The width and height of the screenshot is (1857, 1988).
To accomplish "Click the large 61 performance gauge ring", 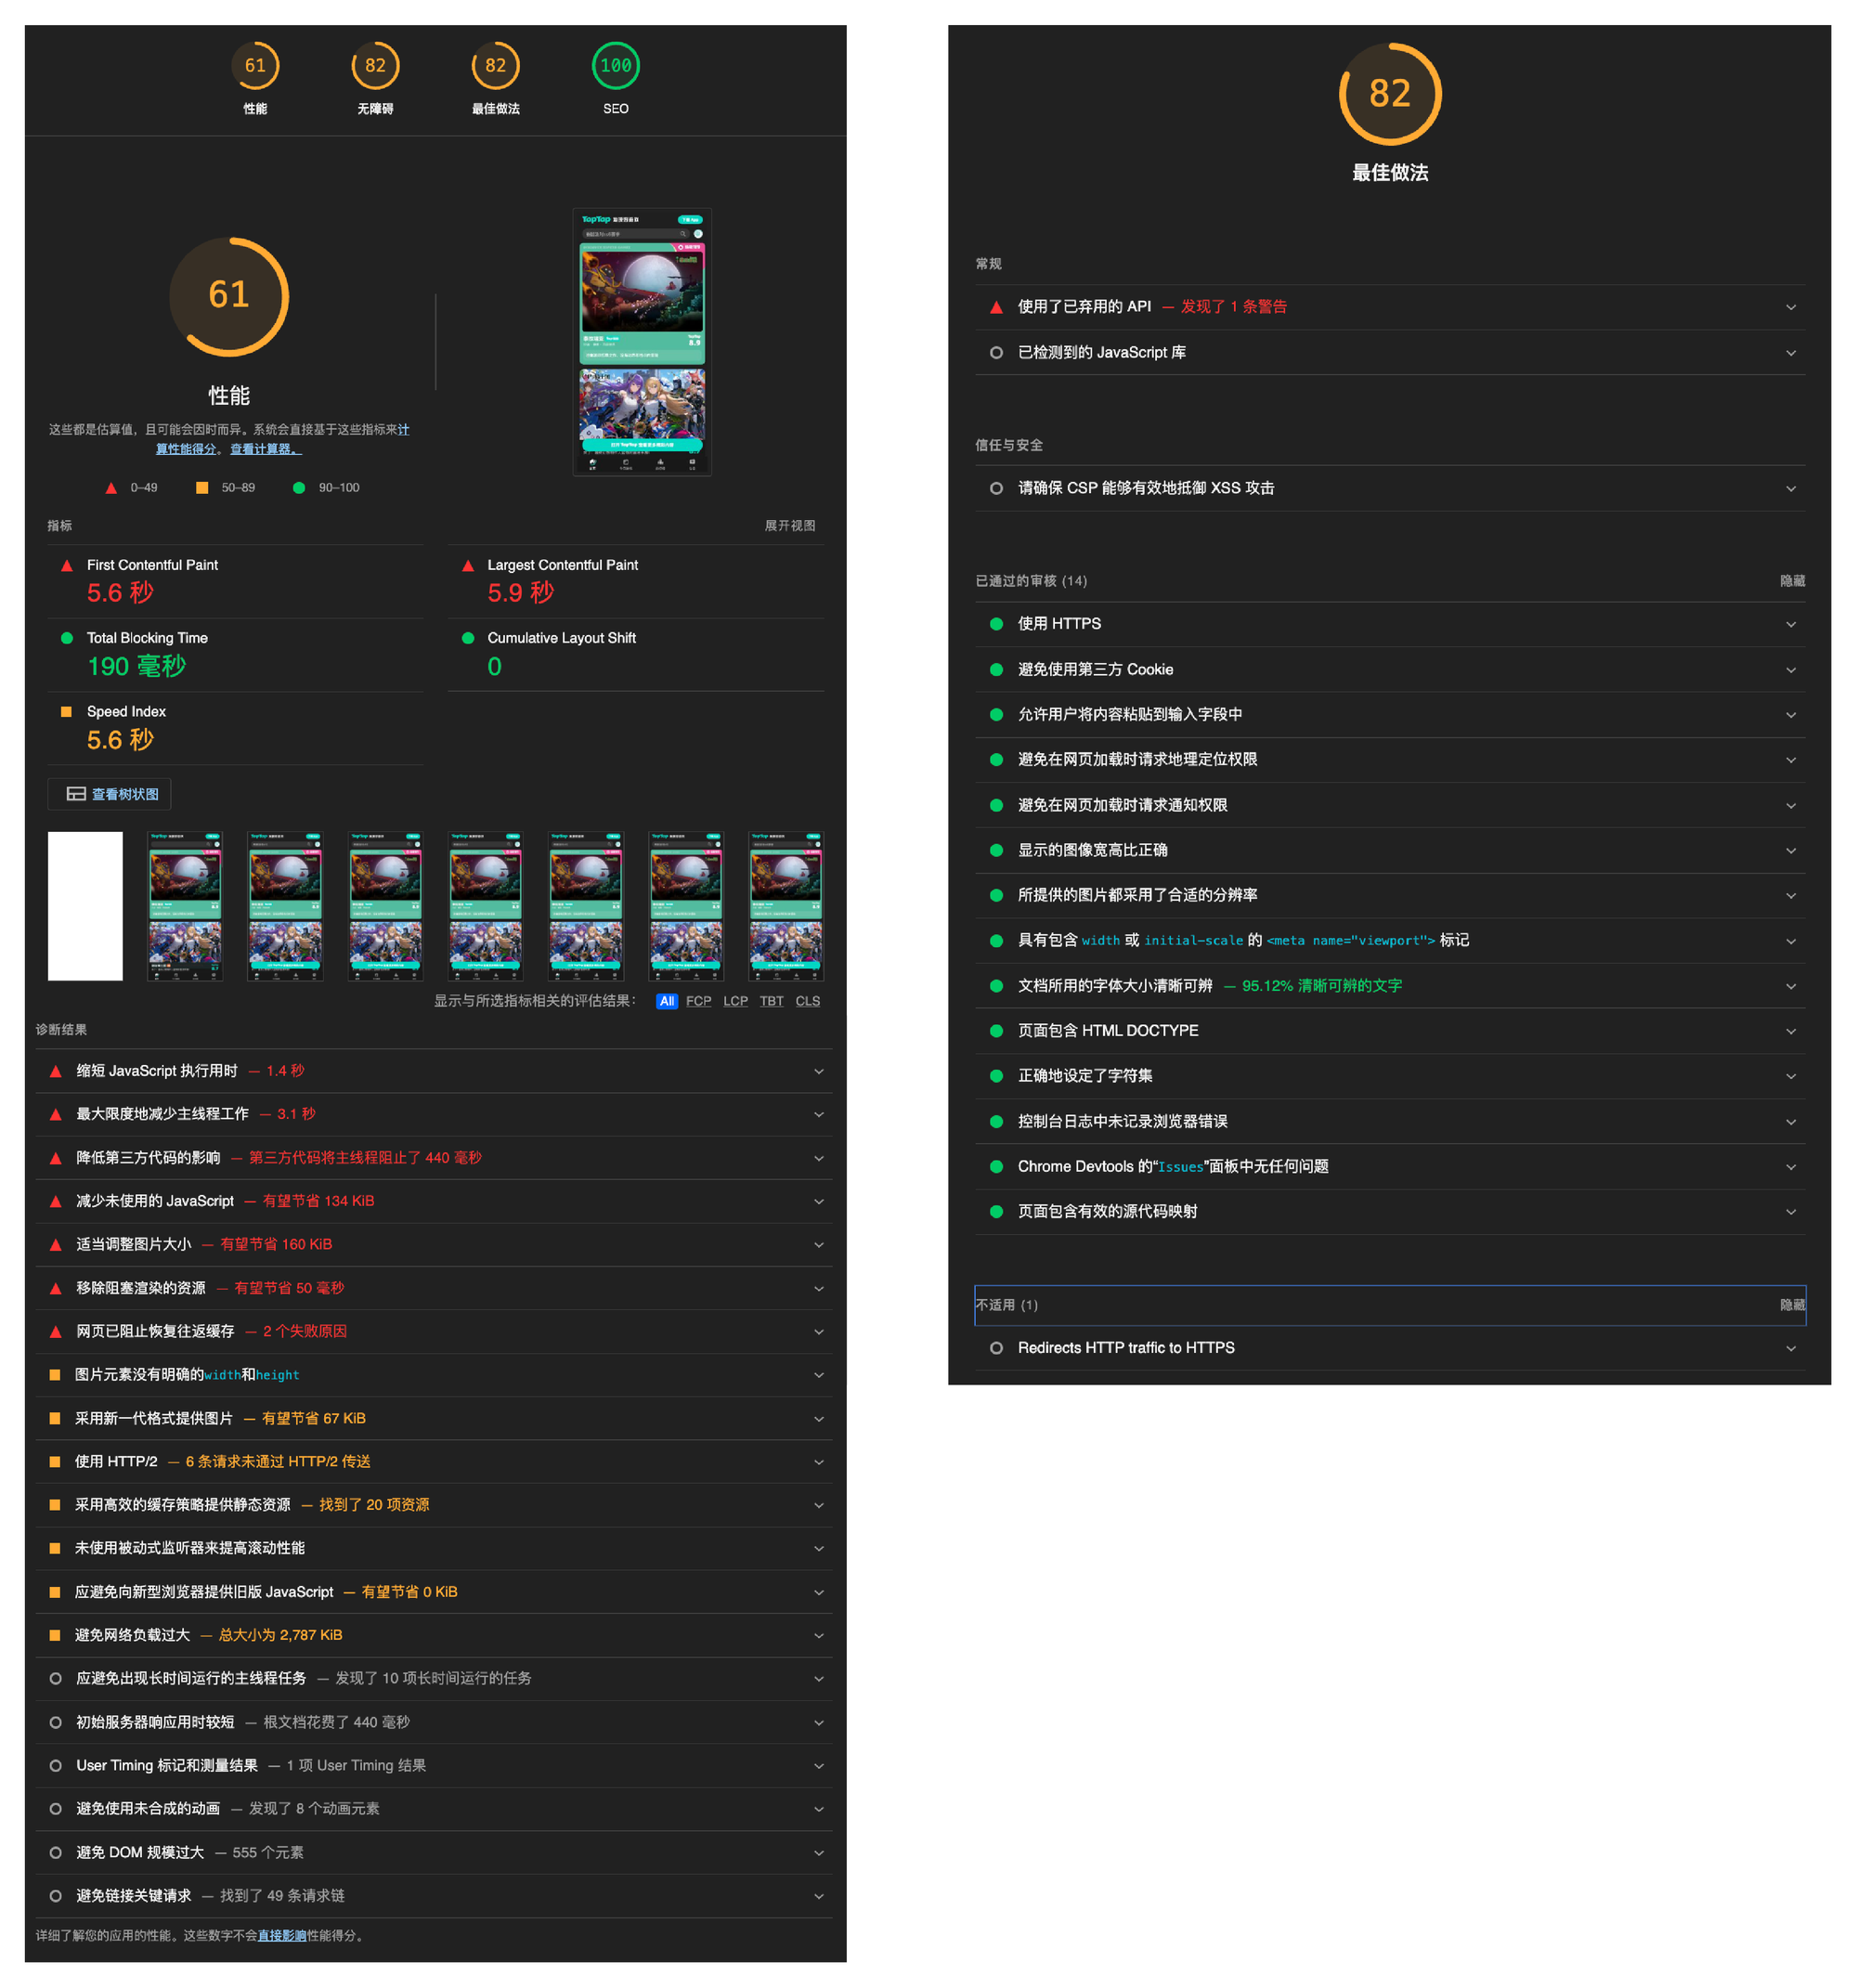I will 229,296.
